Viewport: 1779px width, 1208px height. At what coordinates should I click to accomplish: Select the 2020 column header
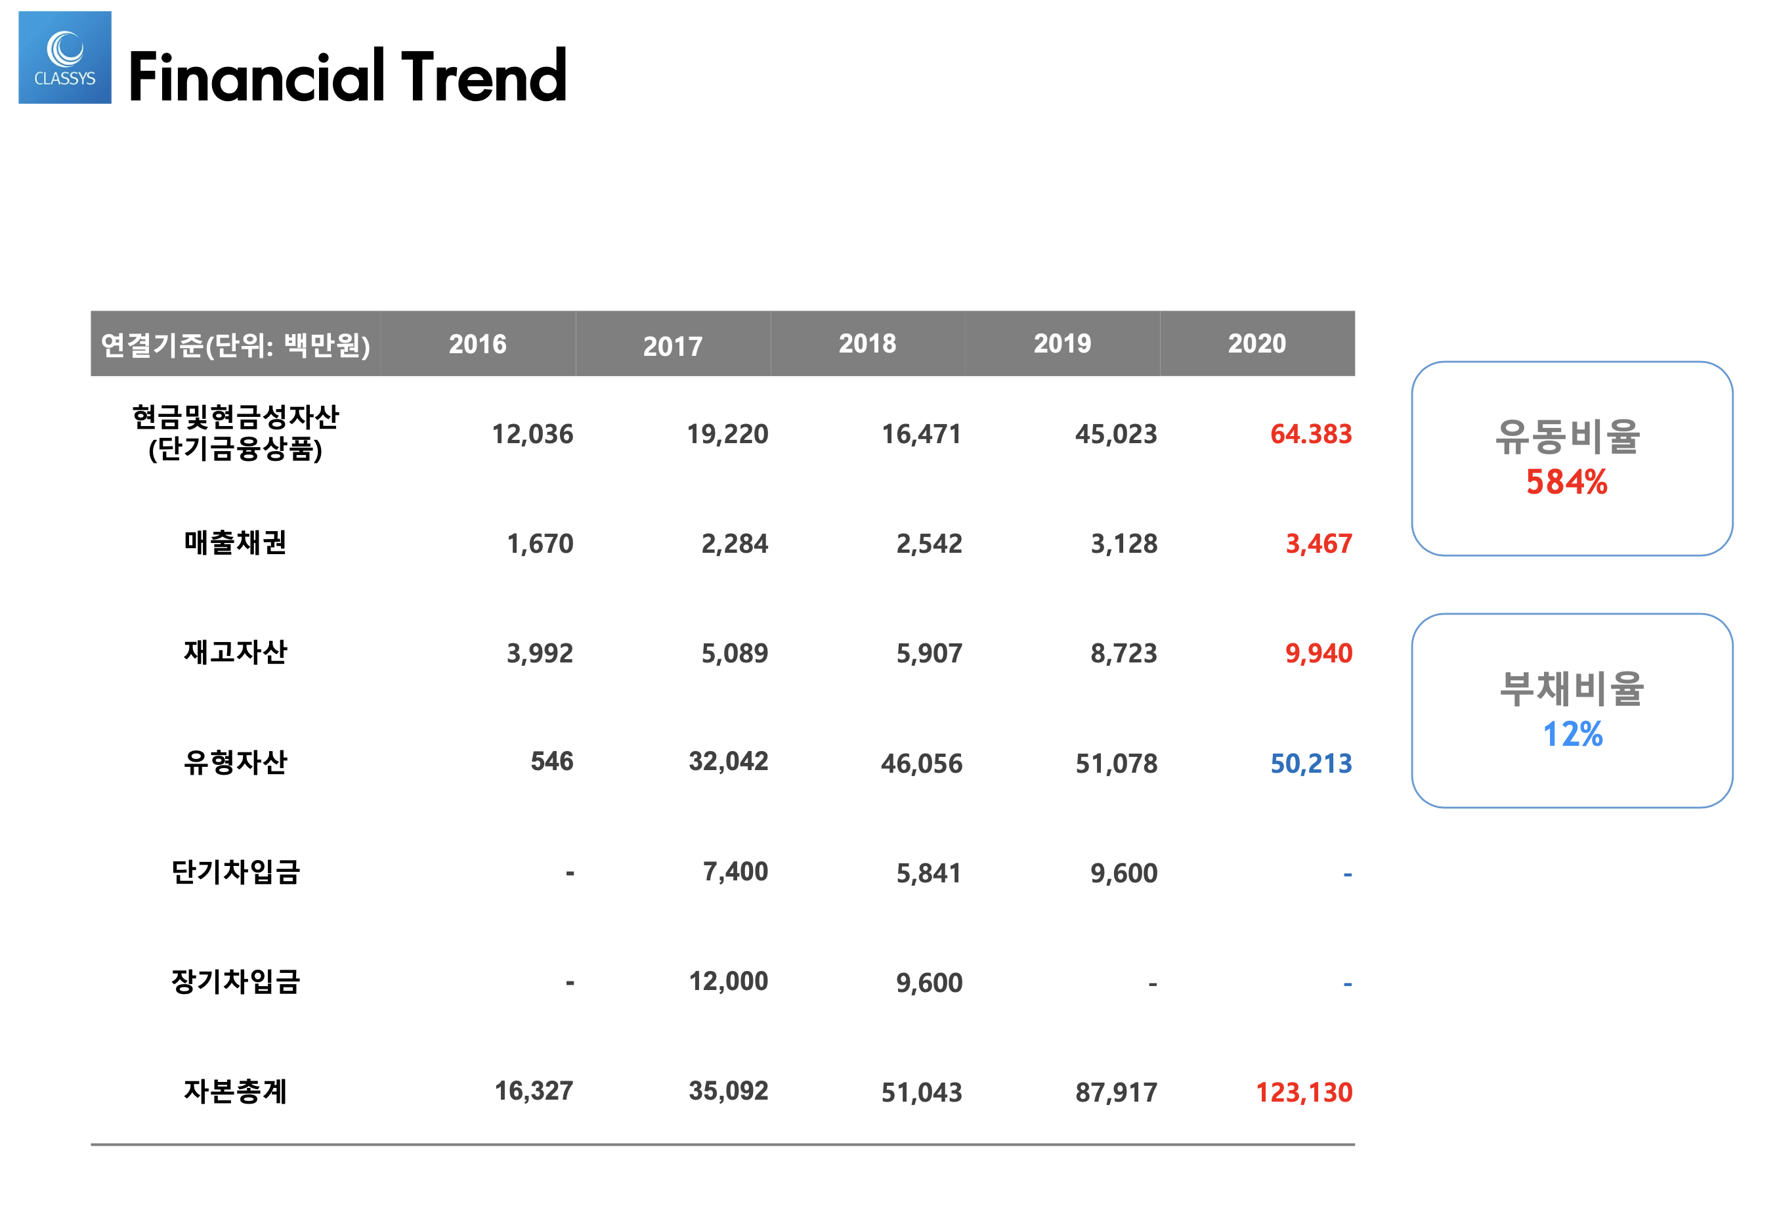1257,344
